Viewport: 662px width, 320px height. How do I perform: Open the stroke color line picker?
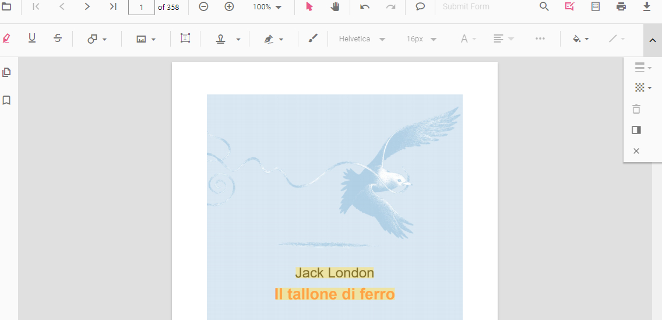pos(617,39)
